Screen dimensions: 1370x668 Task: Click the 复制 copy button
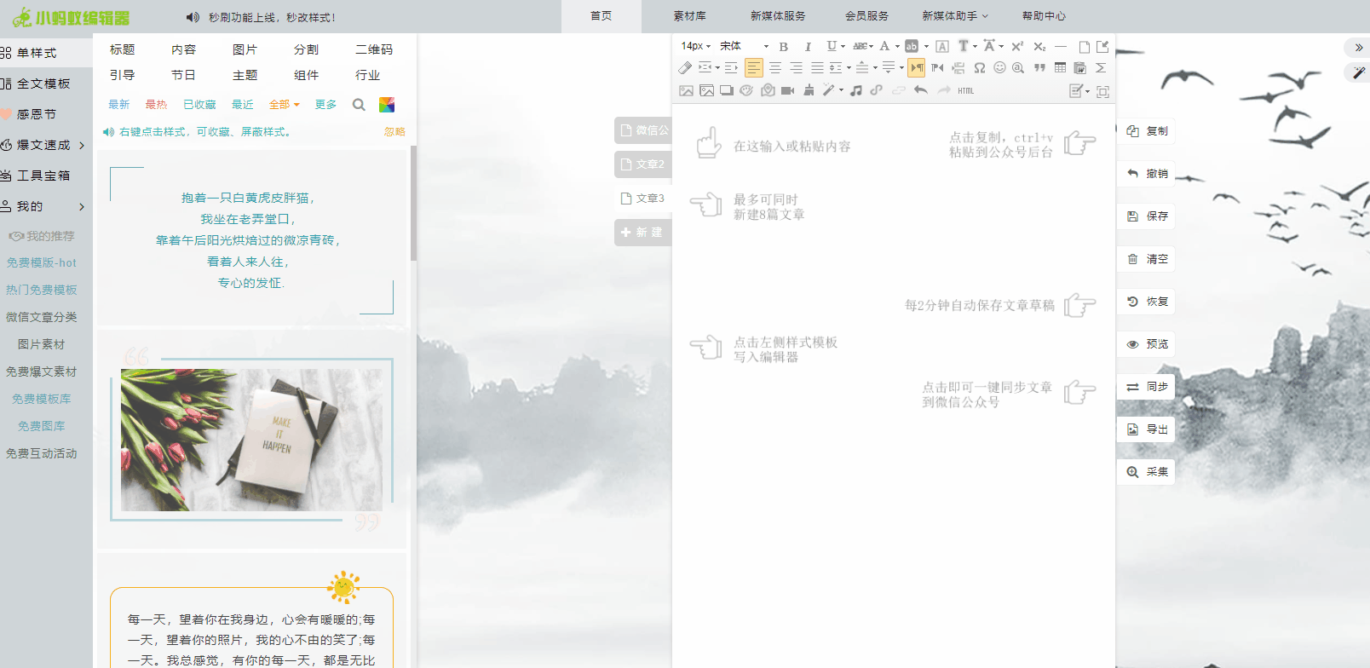coord(1147,131)
